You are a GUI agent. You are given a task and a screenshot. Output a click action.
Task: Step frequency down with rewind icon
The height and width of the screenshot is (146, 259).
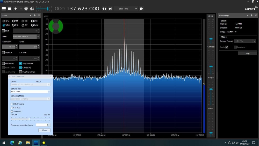(110, 9)
